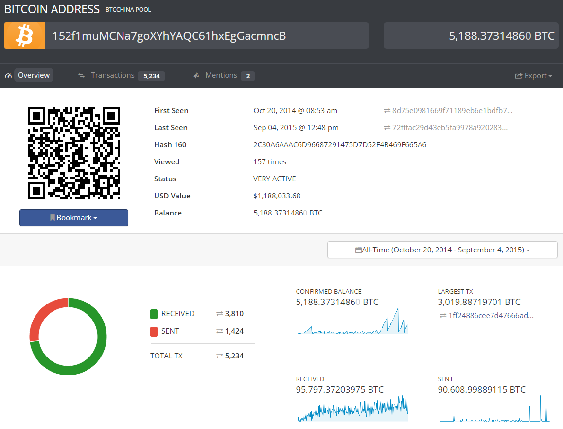The height and width of the screenshot is (429, 563).
Task: Click the 157 times viewed value
Action: click(270, 162)
